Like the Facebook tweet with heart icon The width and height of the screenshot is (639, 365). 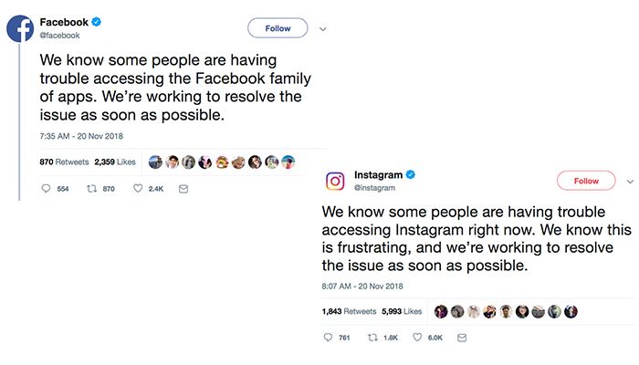(138, 188)
